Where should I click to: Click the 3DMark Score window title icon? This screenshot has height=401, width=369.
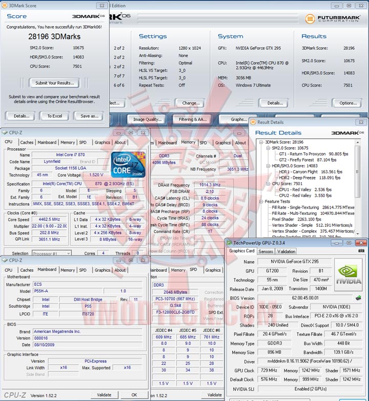[5, 5]
